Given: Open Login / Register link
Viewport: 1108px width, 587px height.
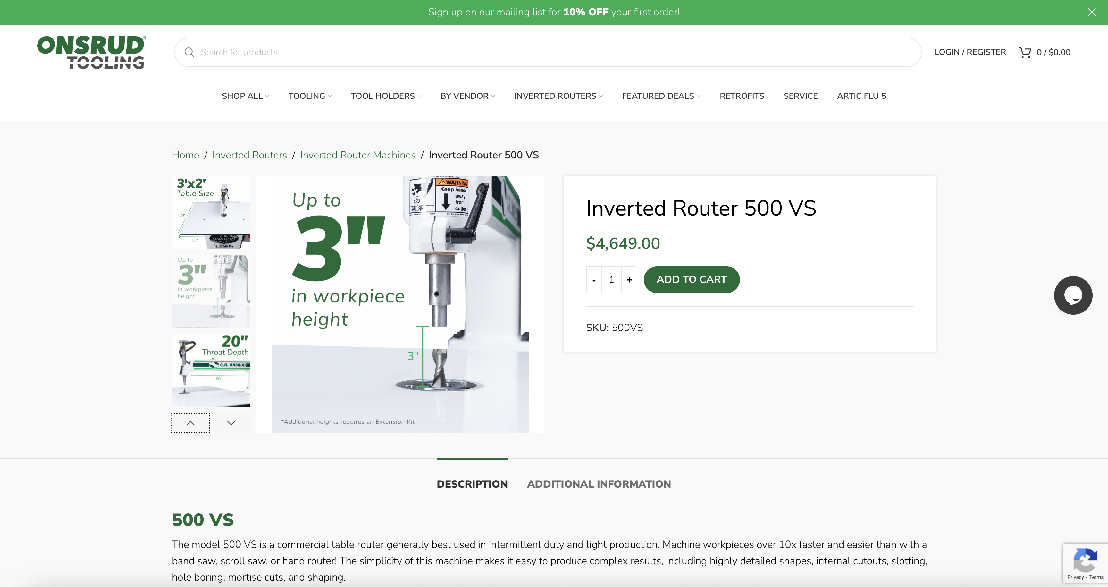Looking at the screenshot, I should point(970,52).
